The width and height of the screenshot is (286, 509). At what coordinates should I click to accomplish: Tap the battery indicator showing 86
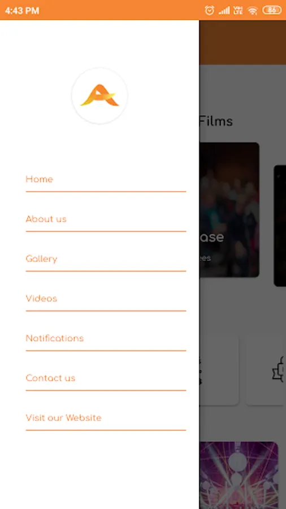(272, 10)
